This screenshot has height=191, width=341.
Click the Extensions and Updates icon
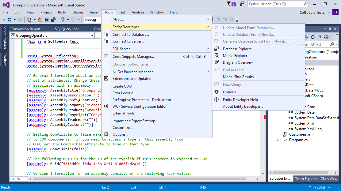click(x=106, y=78)
